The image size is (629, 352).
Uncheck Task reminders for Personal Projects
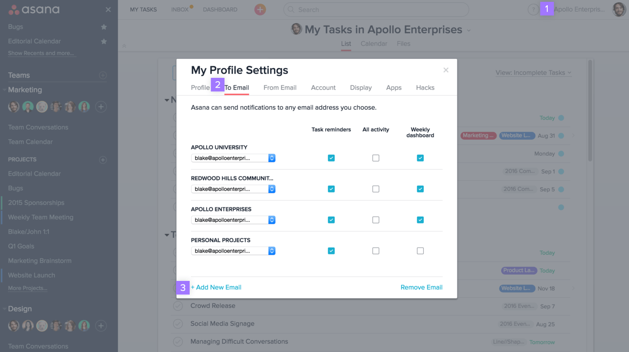pos(331,251)
